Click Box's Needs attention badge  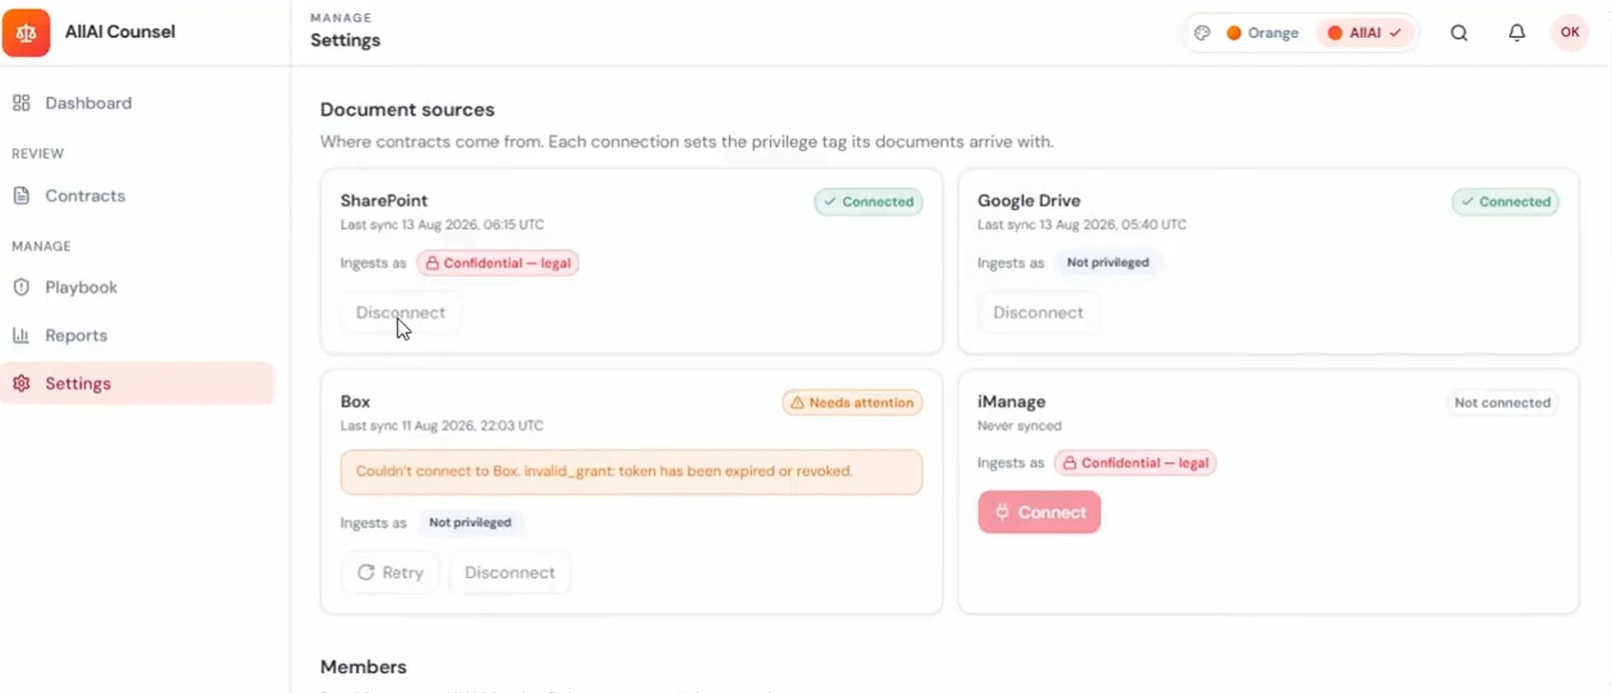click(x=852, y=402)
